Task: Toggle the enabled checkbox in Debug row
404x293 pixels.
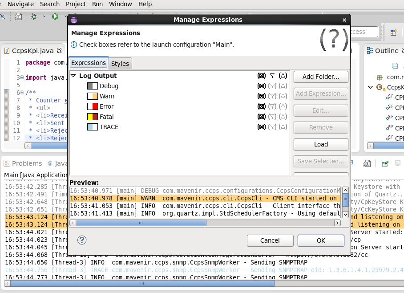Action: click(262, 86)
